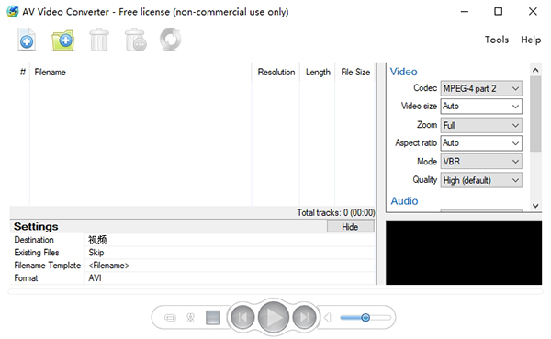Click the Filename Template value <Filename>
Screen dimensions: 551x339
[x=230, y=266]
